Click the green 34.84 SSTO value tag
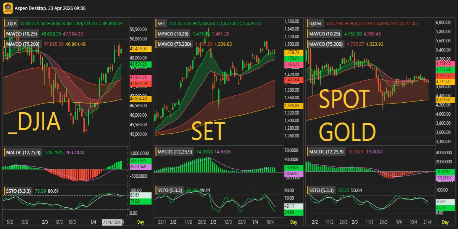The height and width of the screenshot is (229, 458). (293, 212)
